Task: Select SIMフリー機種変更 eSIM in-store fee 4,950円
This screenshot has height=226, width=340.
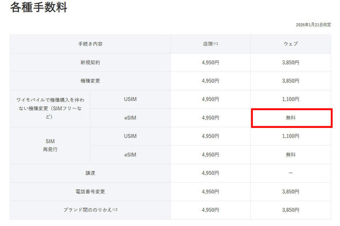Action: (x=210, y=118)
